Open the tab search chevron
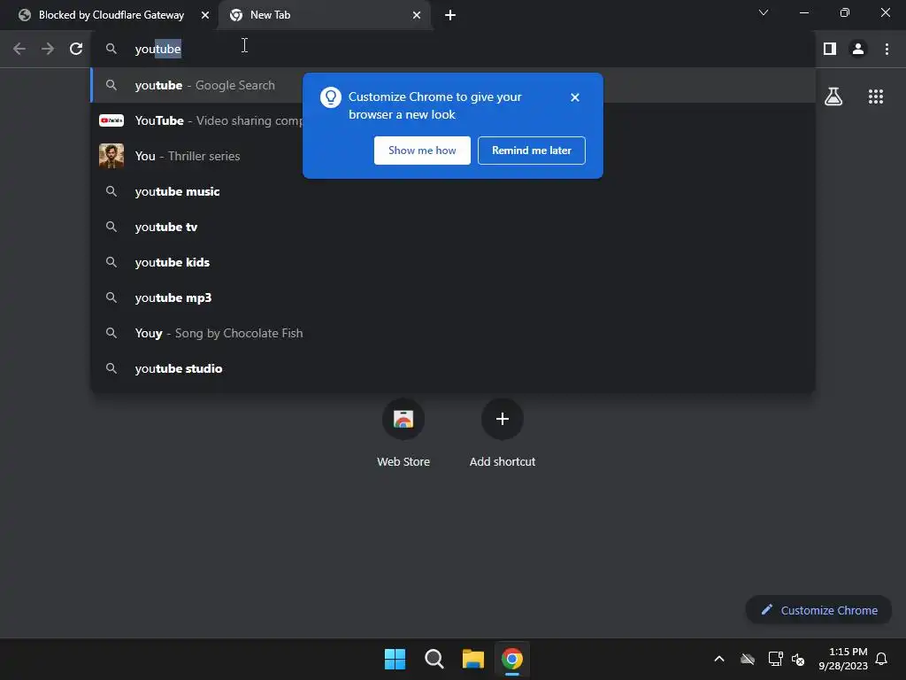The height and width of the screenshot is (680, 906). [x=764, y=12]
